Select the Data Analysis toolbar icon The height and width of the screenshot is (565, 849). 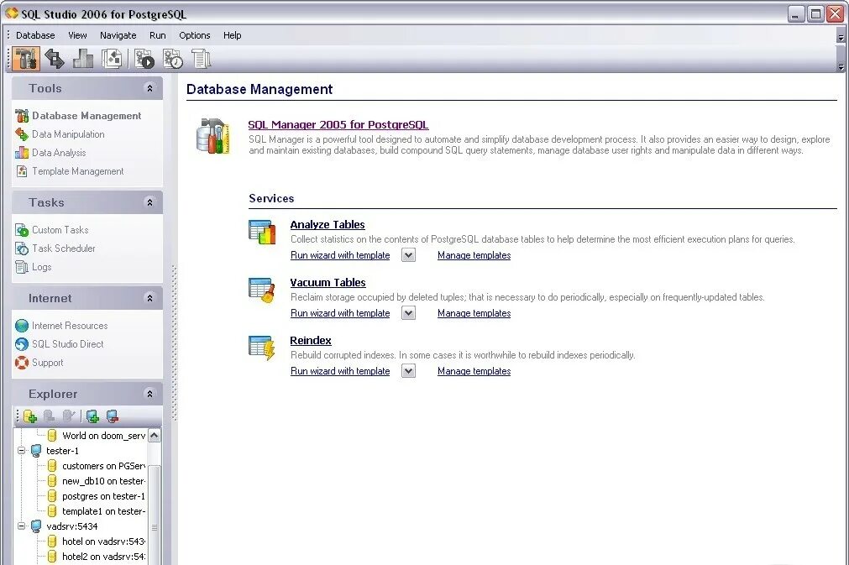coord(83,59)
